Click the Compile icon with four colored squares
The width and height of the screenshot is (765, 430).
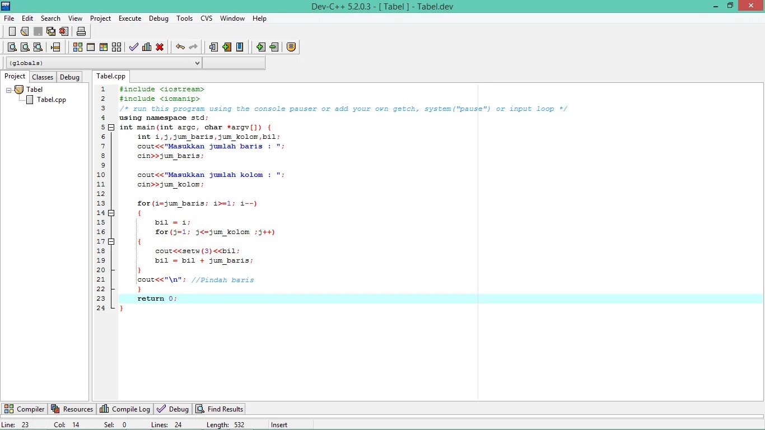[x=78, y=47]
